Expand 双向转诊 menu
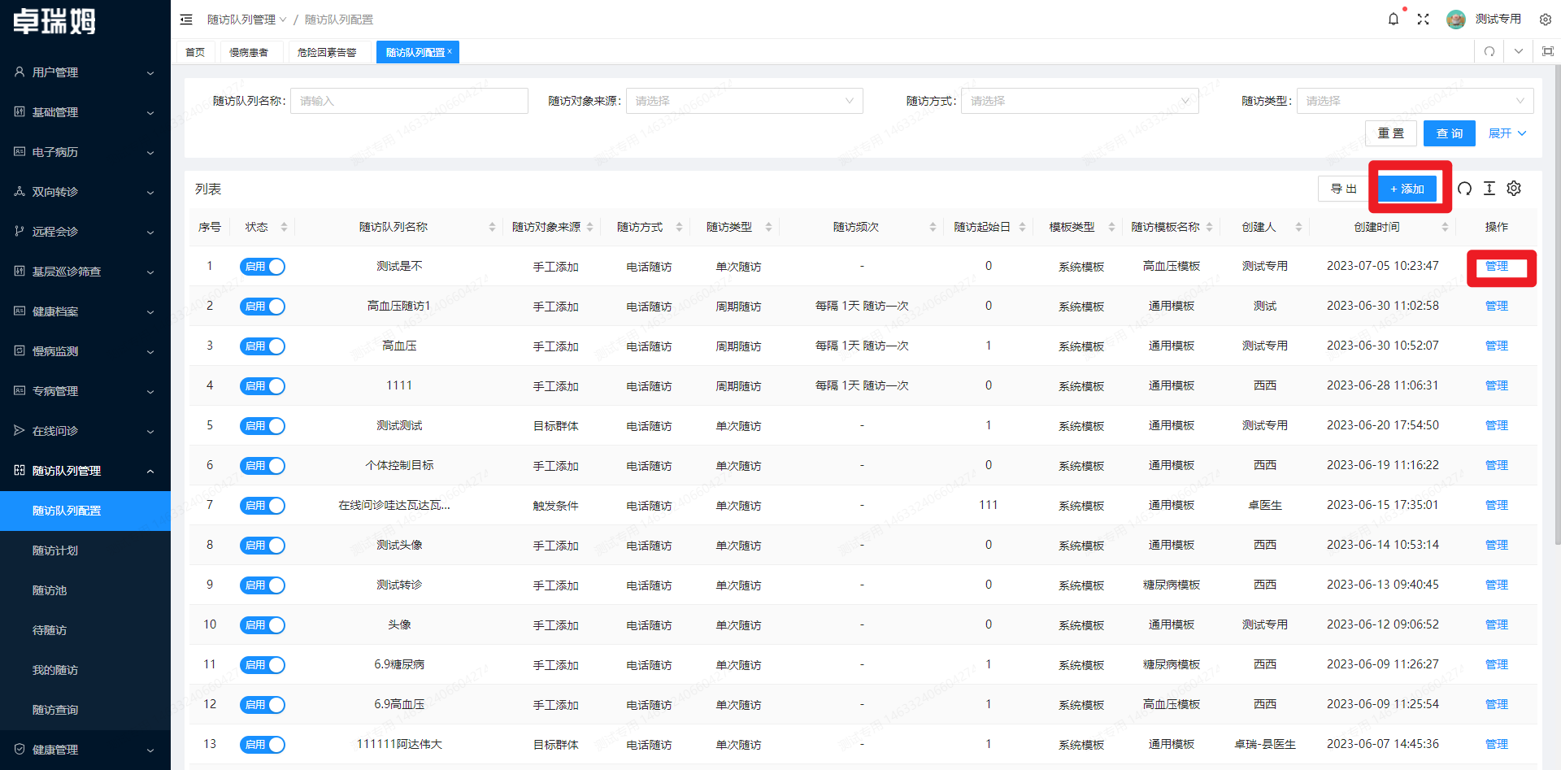The image size is (1561, 770). pos(85,192)
